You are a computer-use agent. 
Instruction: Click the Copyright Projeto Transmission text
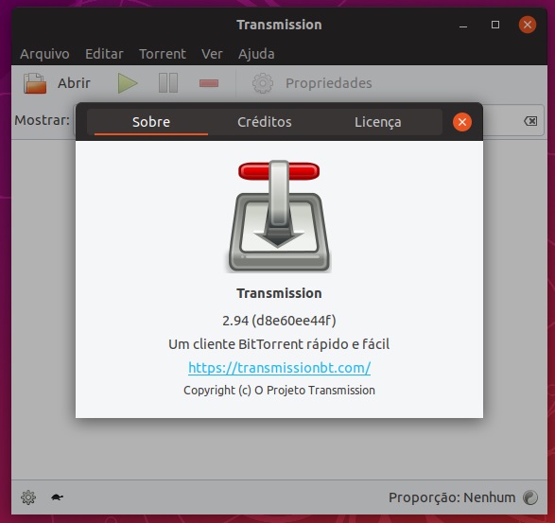(x=279, y=391)
